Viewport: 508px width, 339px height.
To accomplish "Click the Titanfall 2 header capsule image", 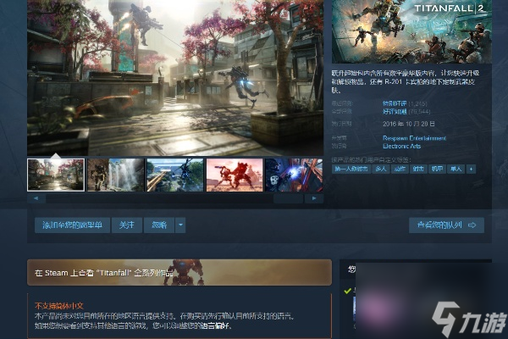I will 411,31.
